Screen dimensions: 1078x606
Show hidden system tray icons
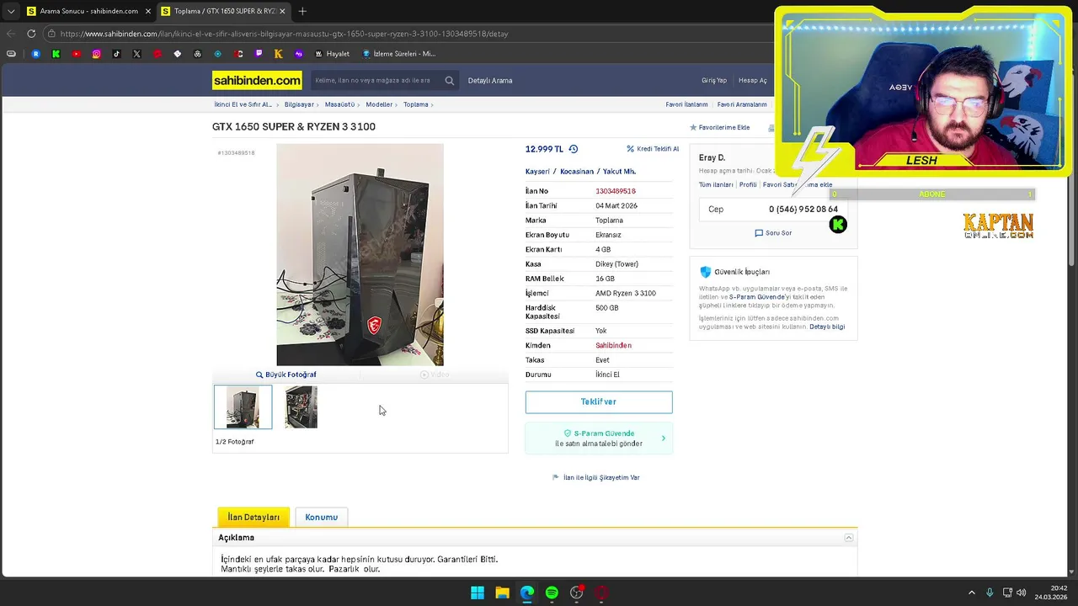click(x=971, y=593)
